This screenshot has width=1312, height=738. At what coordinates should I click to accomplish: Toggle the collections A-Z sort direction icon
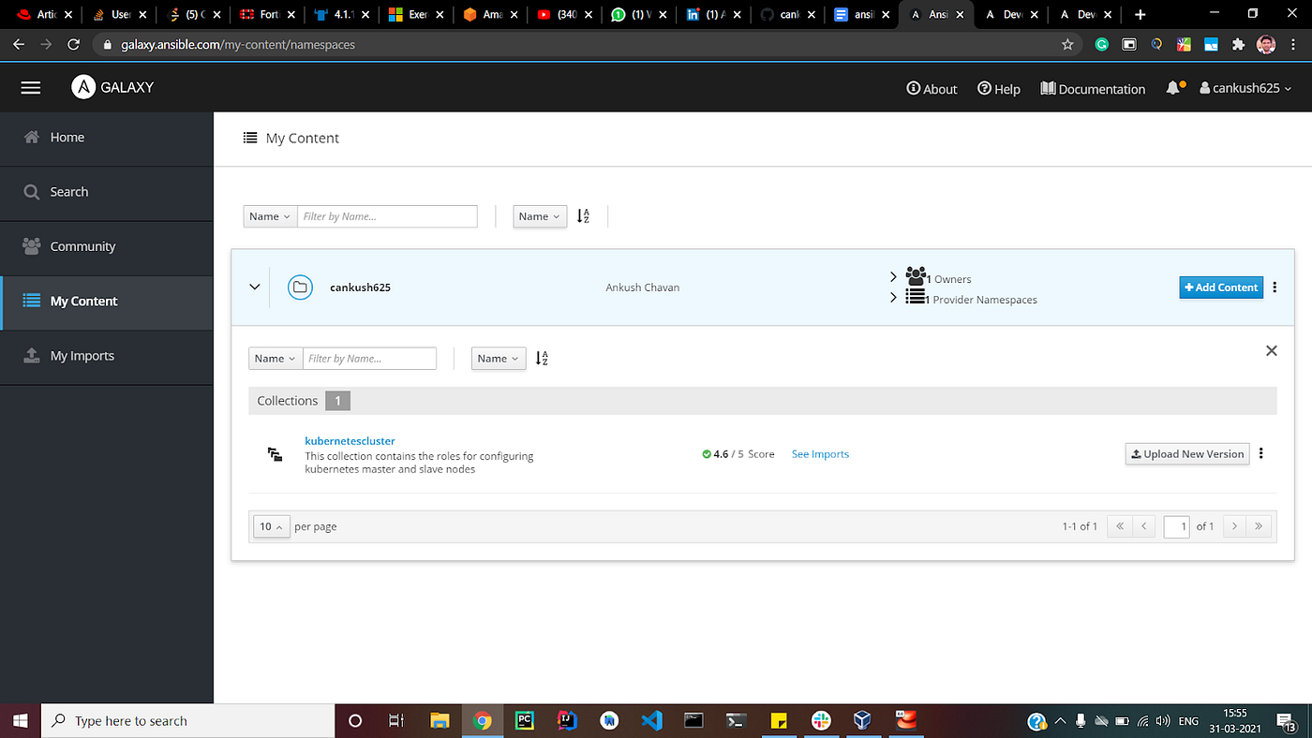pos(542,359)
